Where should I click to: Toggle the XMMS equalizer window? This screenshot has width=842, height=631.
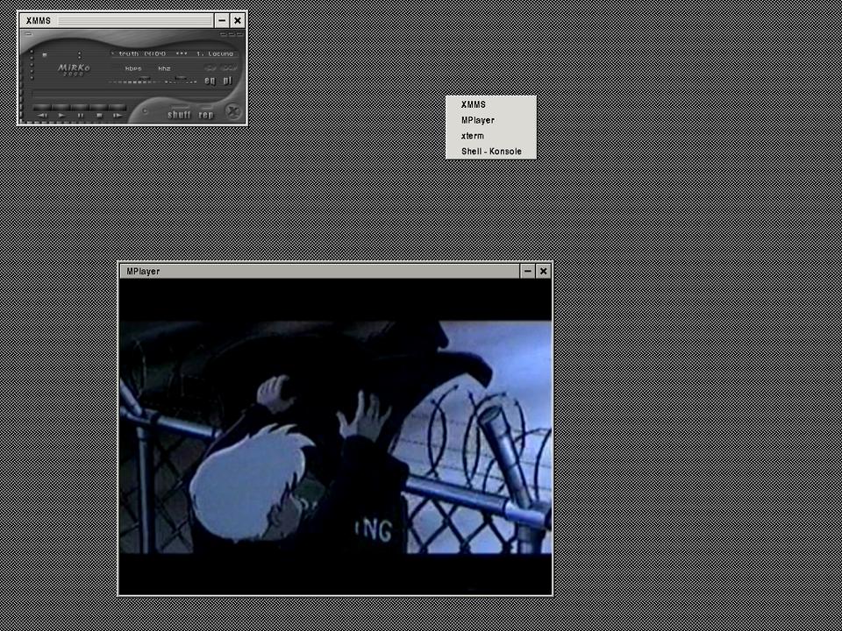tap(210, 81)
